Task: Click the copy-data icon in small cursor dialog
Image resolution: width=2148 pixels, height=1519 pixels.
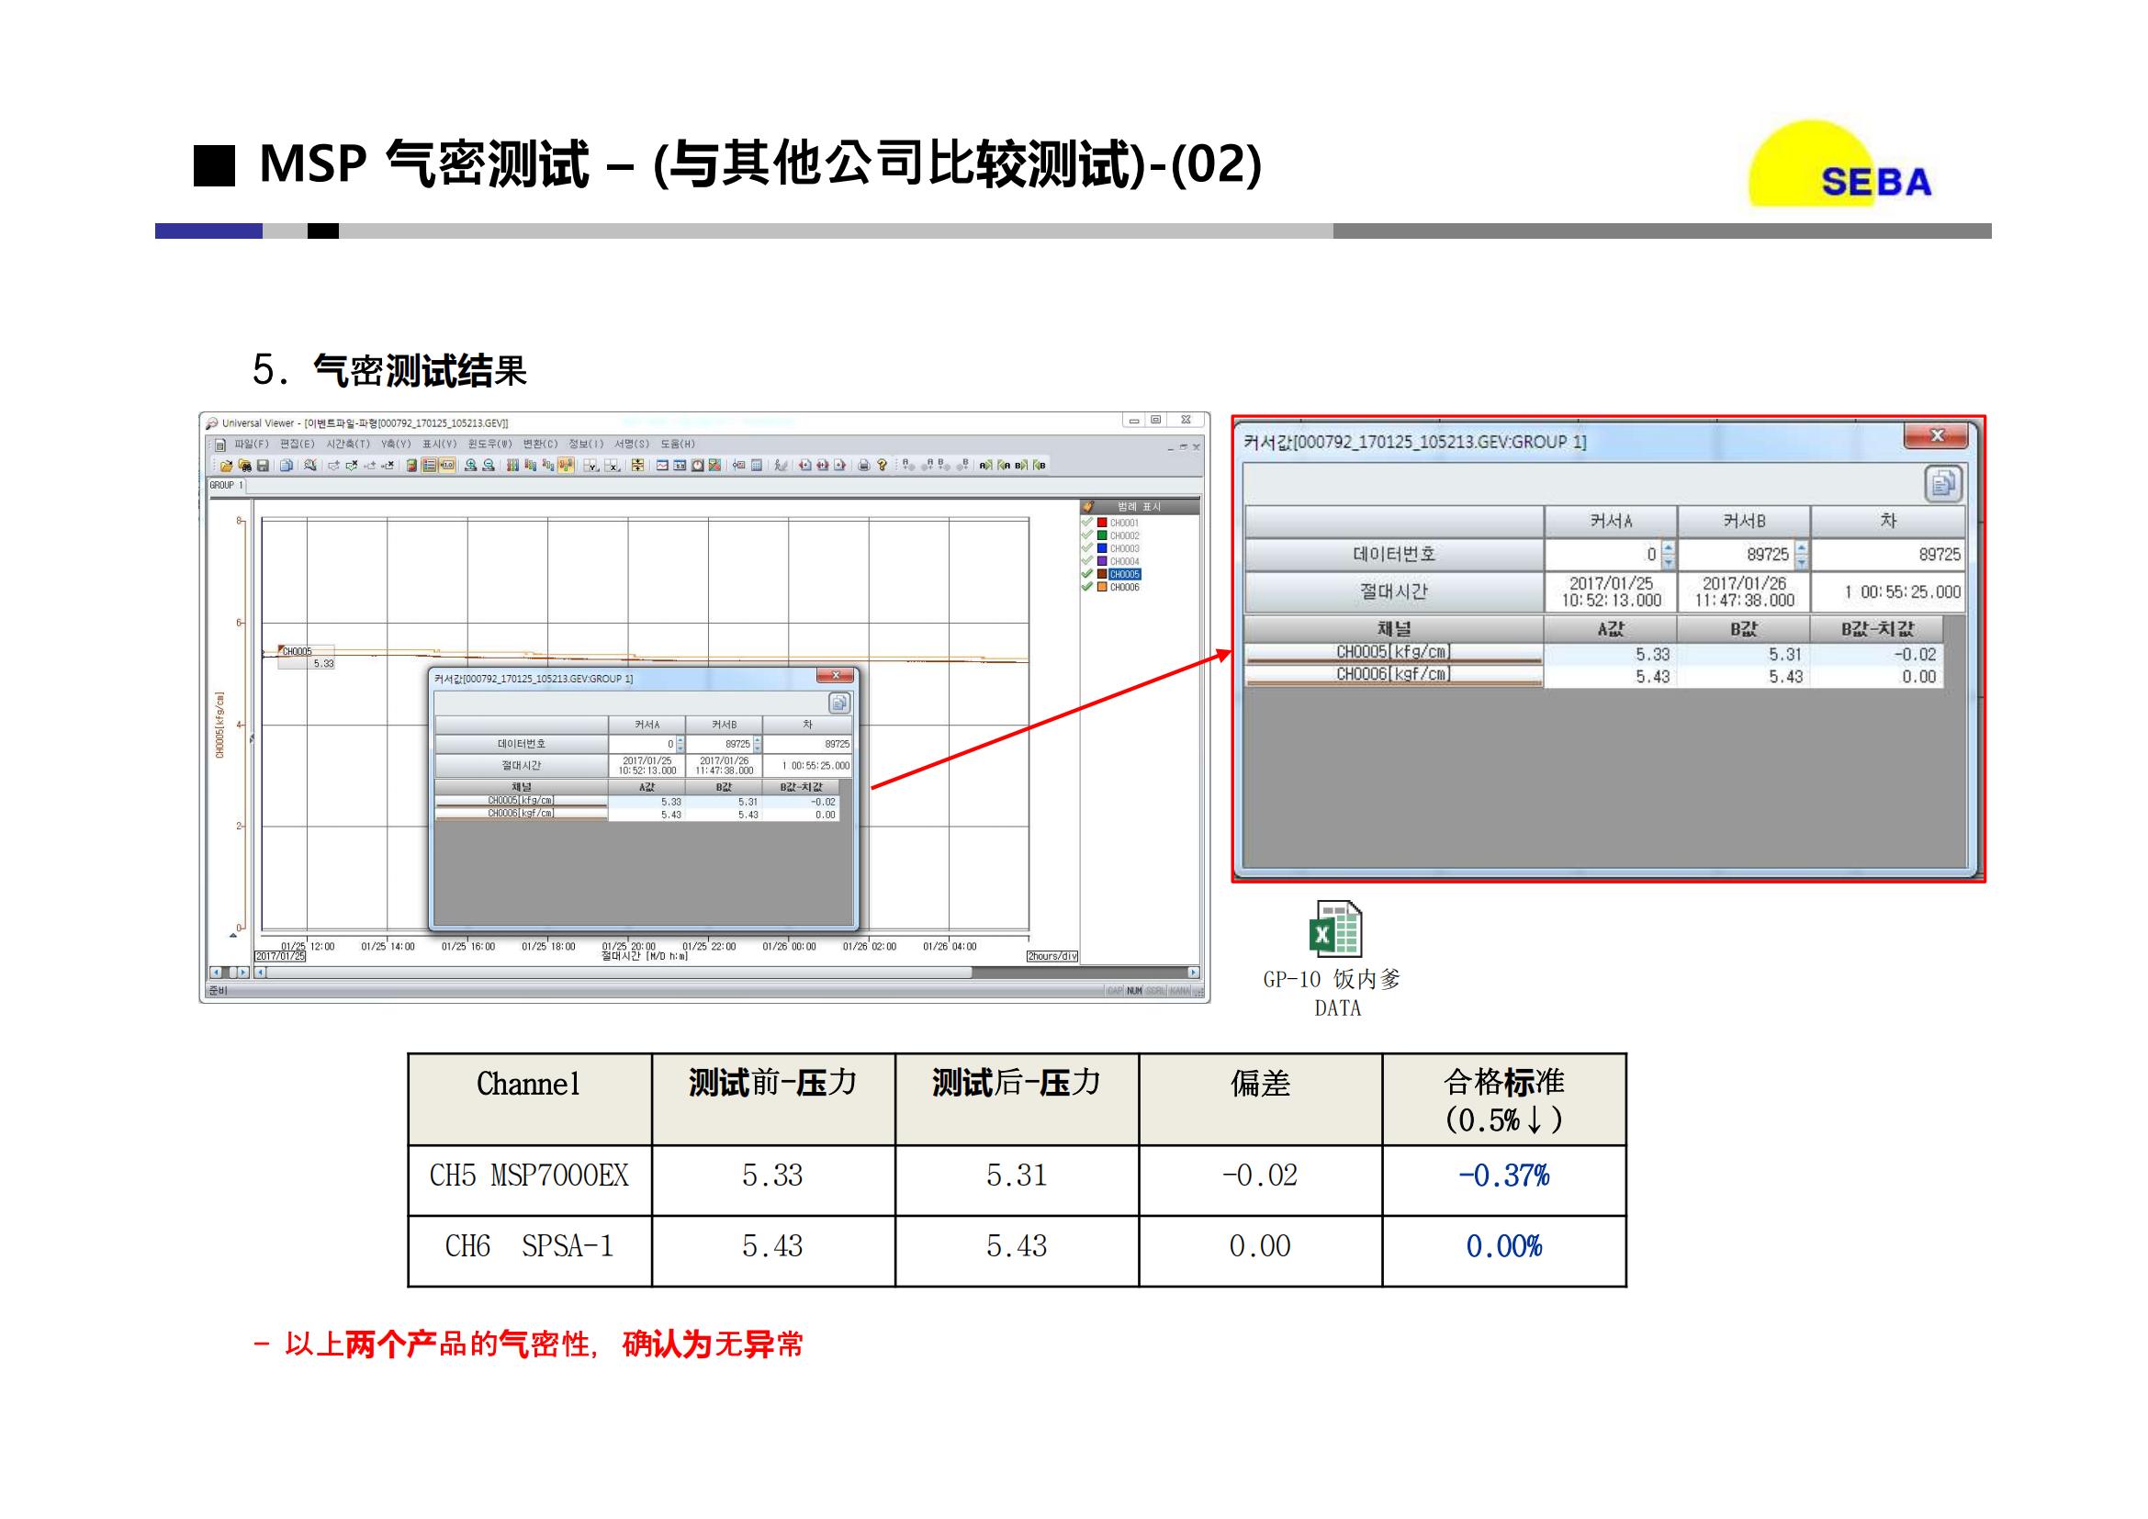Action: 839,703
